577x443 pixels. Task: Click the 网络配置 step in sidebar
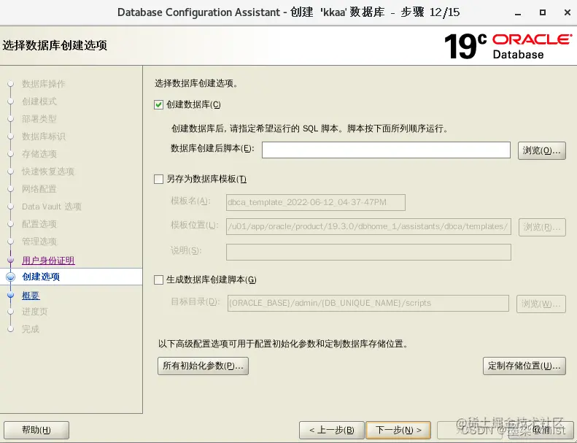pos(39,189)
